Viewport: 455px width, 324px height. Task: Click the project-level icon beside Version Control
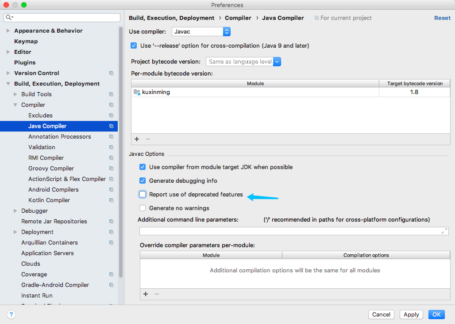[x=111, y=73]
